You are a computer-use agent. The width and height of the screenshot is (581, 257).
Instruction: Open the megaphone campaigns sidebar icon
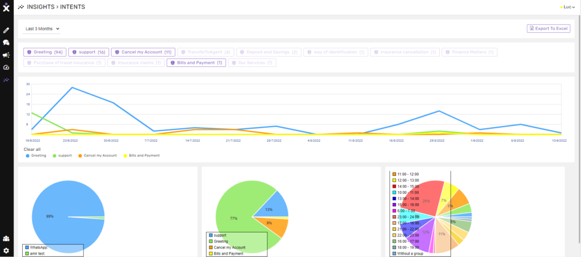click(6, 55)
